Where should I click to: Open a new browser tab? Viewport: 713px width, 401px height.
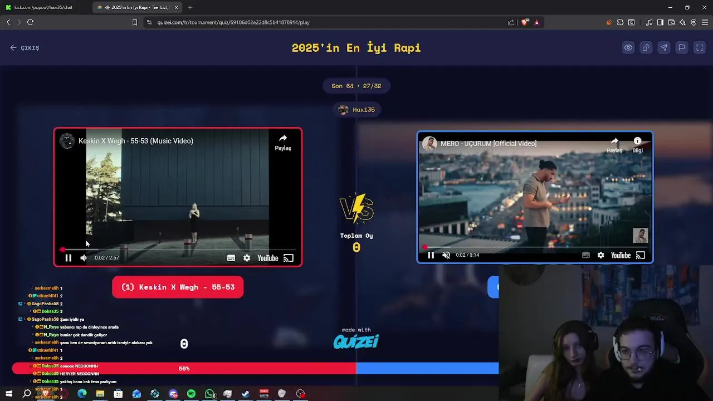click(190, 7)
